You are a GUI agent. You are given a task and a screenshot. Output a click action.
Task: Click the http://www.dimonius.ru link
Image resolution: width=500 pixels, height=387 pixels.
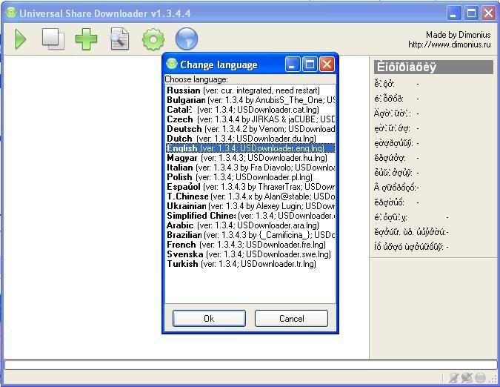(x=450, y=44)
